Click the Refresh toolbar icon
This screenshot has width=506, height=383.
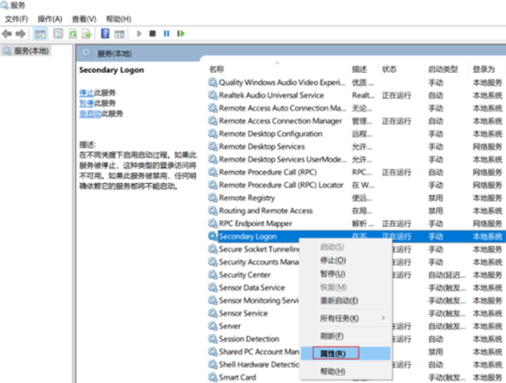[73, 33]
